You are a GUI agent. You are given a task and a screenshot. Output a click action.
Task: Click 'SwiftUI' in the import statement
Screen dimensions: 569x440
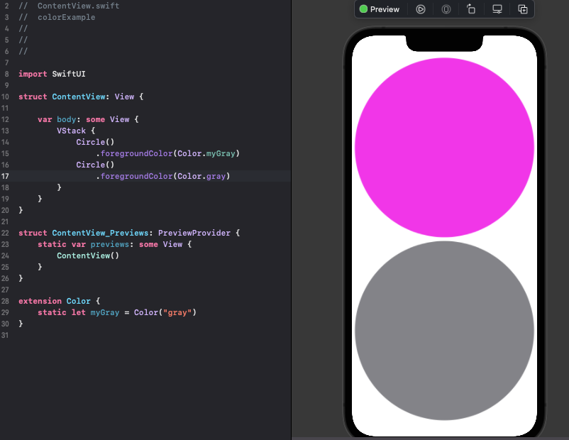click(x=69, y=74)
